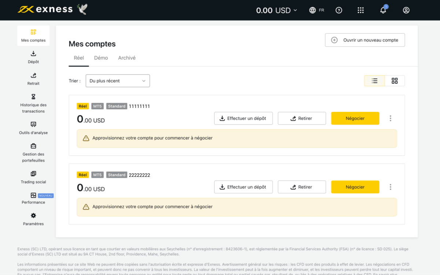Open Paramètres gear icon
Screen dimensions: 440x275
(x=33, y=216)
